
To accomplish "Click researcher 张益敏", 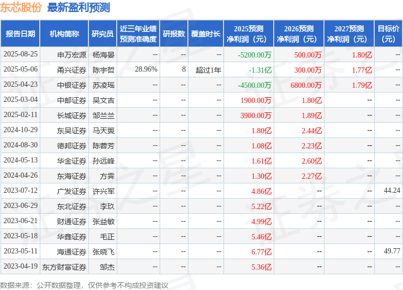I will (x=103, y=221).
